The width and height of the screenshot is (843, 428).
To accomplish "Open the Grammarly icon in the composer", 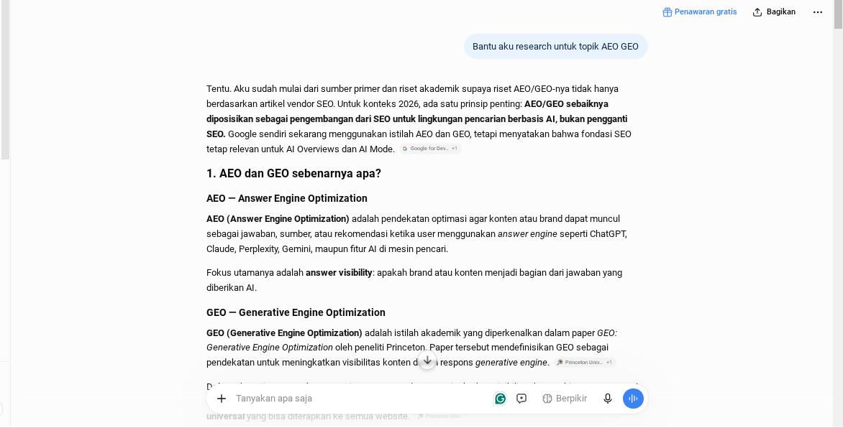I will (500, 399).
